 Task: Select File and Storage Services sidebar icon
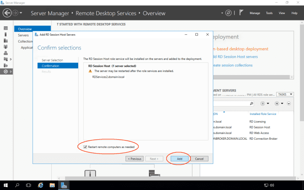point(6,59)
